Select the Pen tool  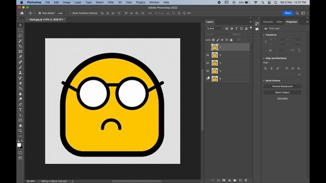20,104
